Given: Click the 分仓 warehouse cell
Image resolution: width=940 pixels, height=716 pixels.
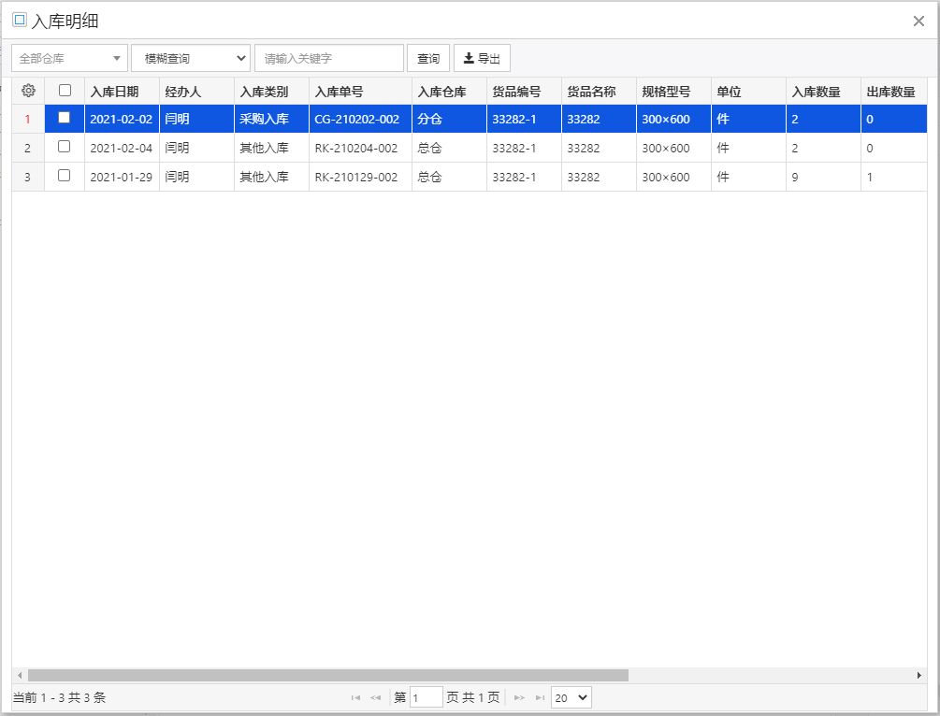Looking at the screenshot, I should point(449,120).
